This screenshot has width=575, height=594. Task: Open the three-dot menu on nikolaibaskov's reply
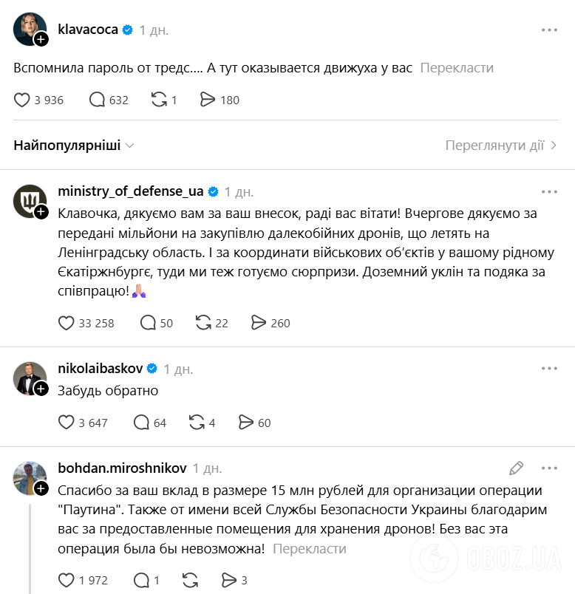tap(550, 366)
